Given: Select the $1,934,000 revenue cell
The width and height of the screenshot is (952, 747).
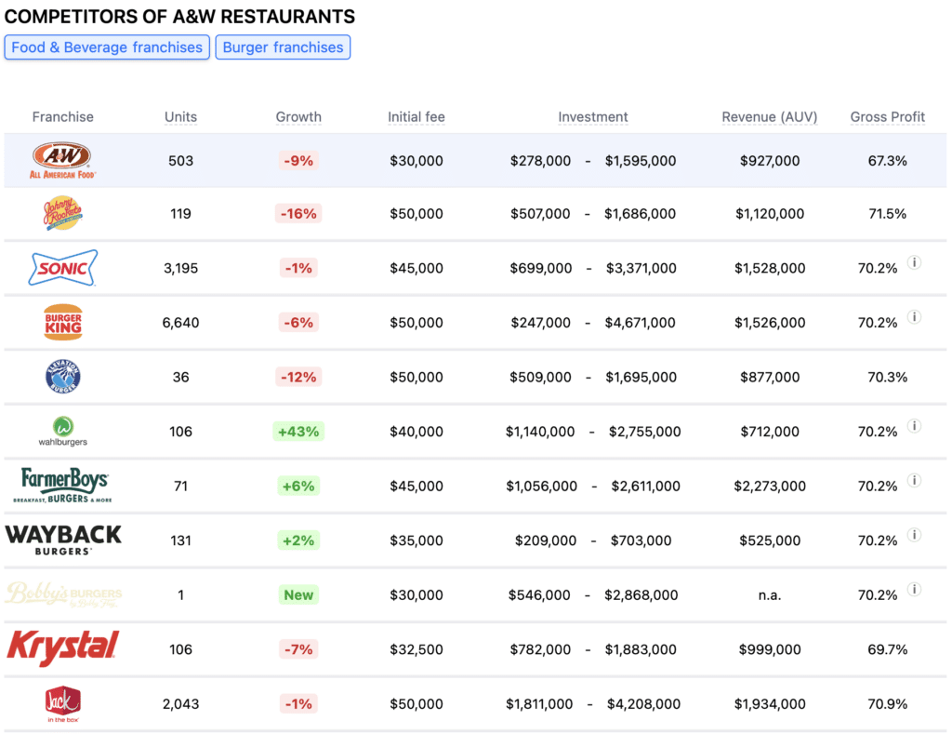Looking at the screenshot, I should pyautogui.click(x=769, y=704).
